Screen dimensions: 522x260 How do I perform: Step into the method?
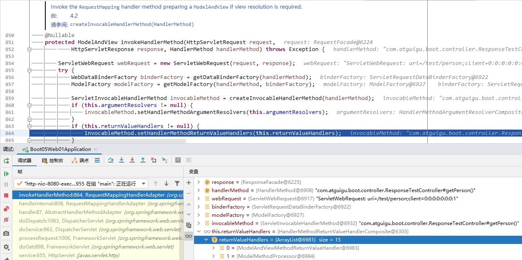point(122,160)
